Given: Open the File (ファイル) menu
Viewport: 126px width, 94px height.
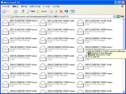Looking at the screenshot, I should coord(6,6).
